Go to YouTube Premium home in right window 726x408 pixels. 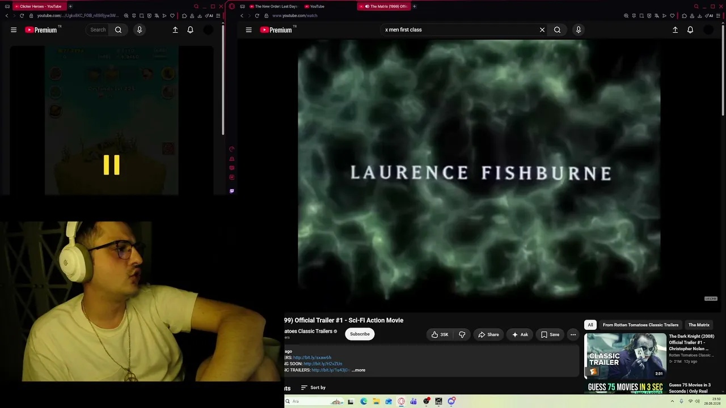click(x=276, y=30)
